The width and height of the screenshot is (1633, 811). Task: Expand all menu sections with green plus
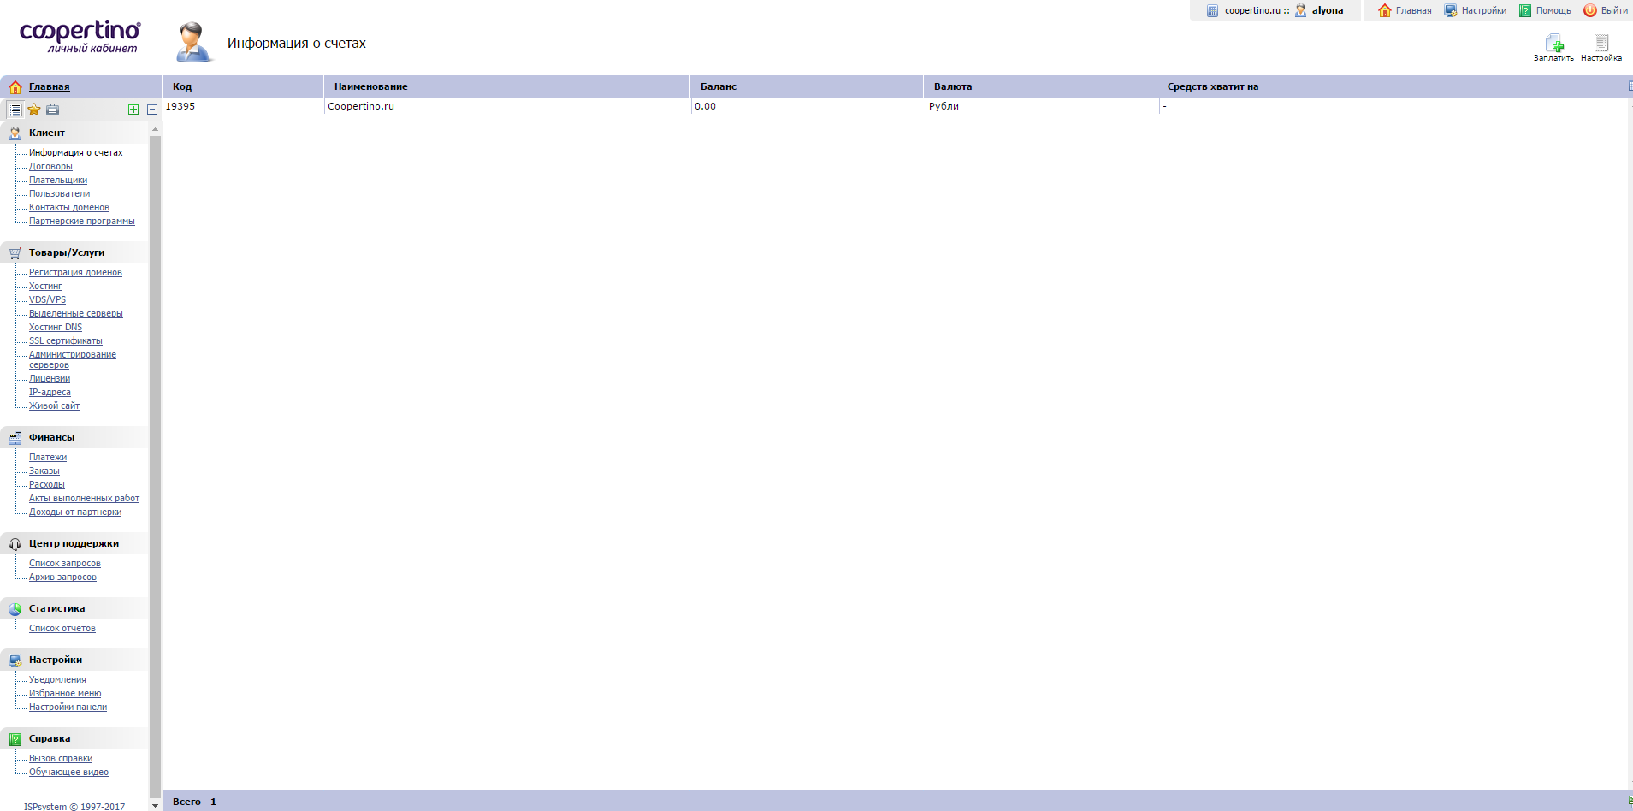(x=133, y=110)
